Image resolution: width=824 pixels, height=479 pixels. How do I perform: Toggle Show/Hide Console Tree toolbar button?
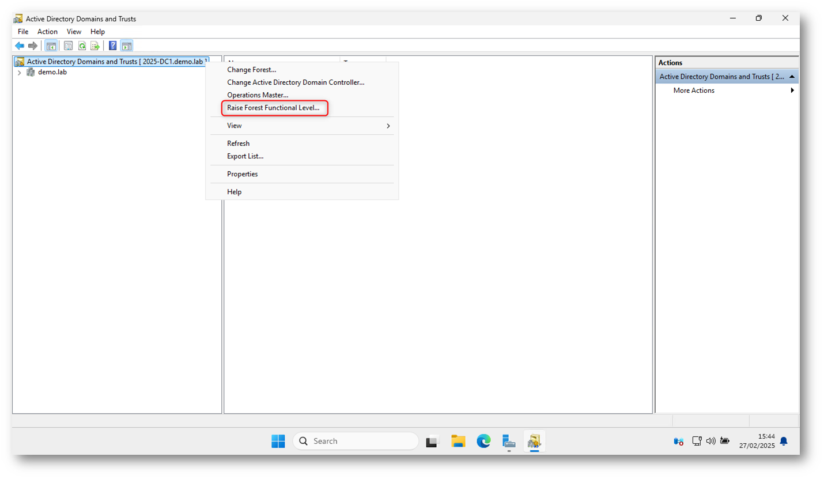(x=51, y=46)
